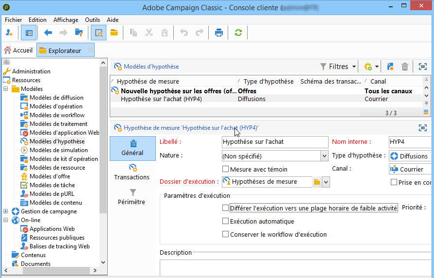Open the Périmètre section tab
This screenshot has width=434, height=278.
(132, 197)
